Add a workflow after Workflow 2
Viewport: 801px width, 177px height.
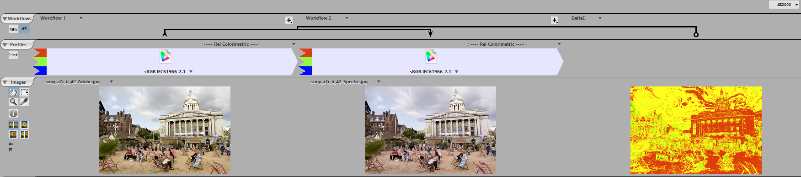555,20
